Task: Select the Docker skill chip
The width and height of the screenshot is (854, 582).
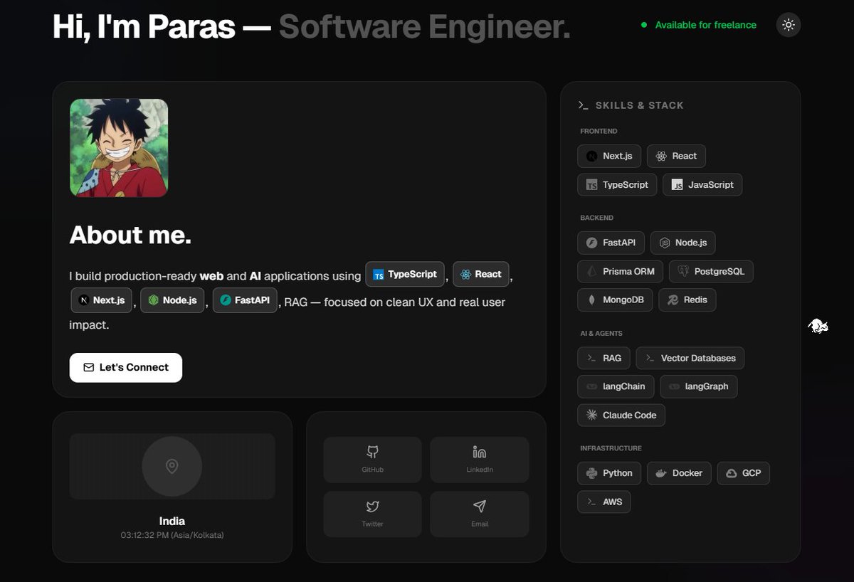Action: [679, 473]
